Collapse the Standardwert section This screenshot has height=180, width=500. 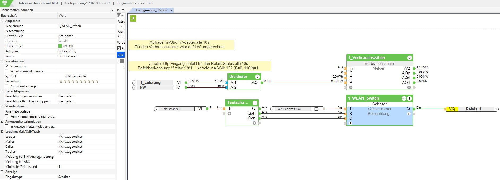pos(2,106)
